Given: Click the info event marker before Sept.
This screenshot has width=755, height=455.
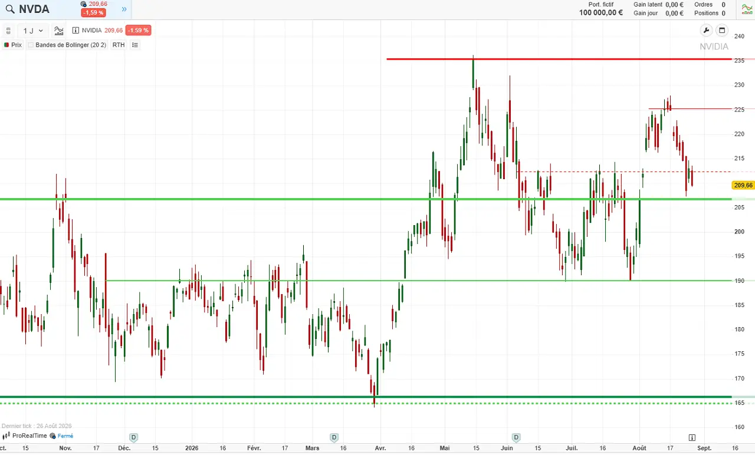Looking at the screenshot, I should 692,437.
